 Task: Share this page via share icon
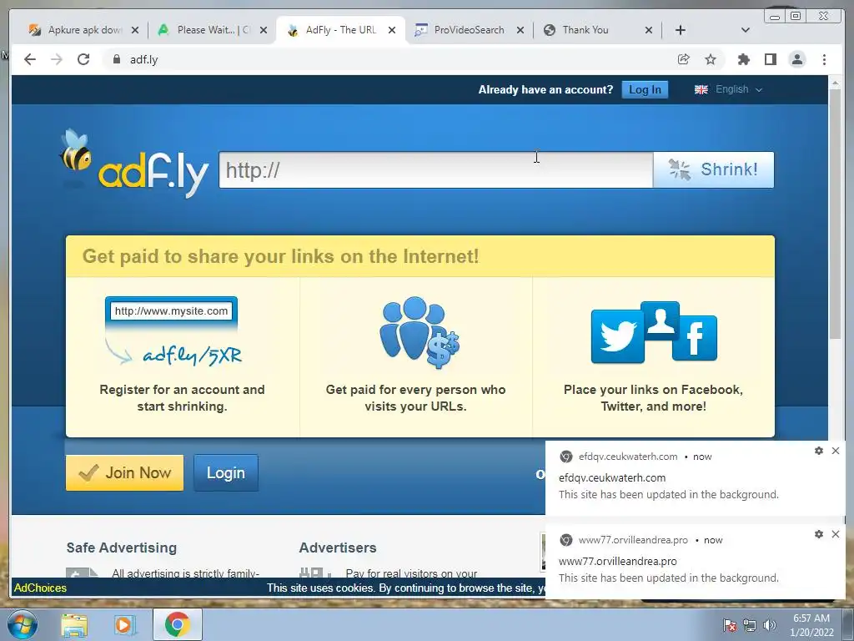(x=684, y=59)
